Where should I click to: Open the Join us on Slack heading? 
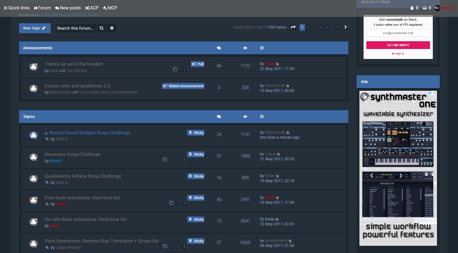[x=375, y=2]
